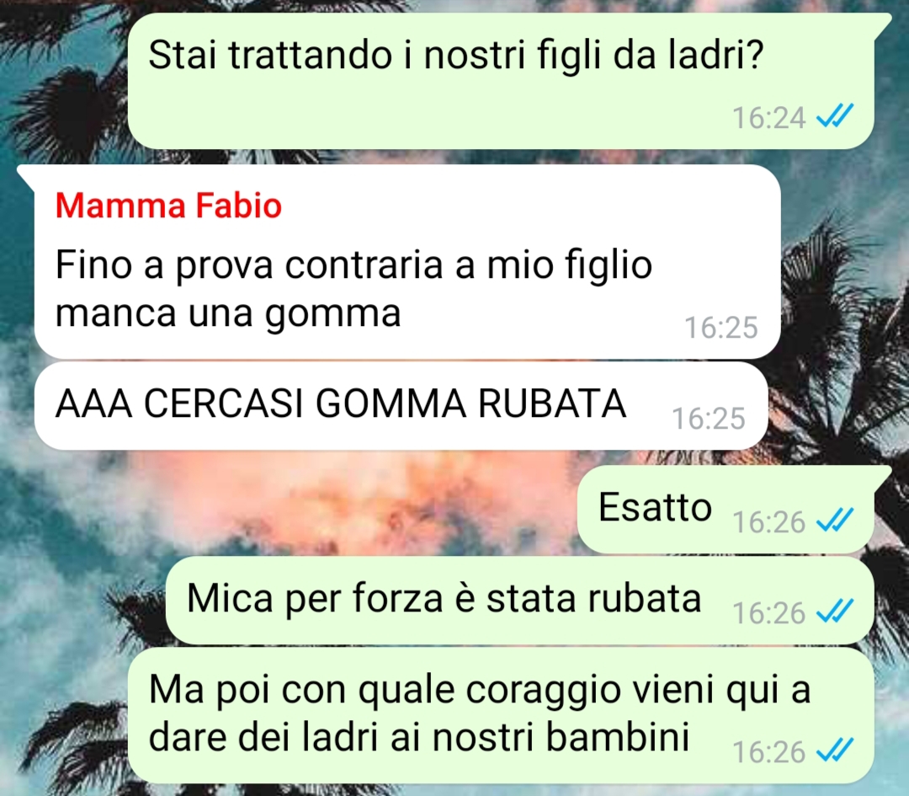This screenshot has height=796, width=909.
Task: Open the 'Mamma Fabio' sender name
Action: coord(168,205)
